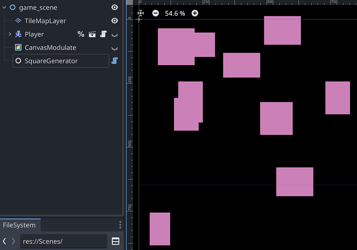Screen dimensions: 357x250
Task: Click the res://Scenes/ path field
Action: (x=64, y=241)
